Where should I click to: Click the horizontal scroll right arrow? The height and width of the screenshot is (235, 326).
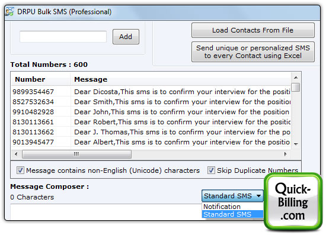(x=286, y=154)
